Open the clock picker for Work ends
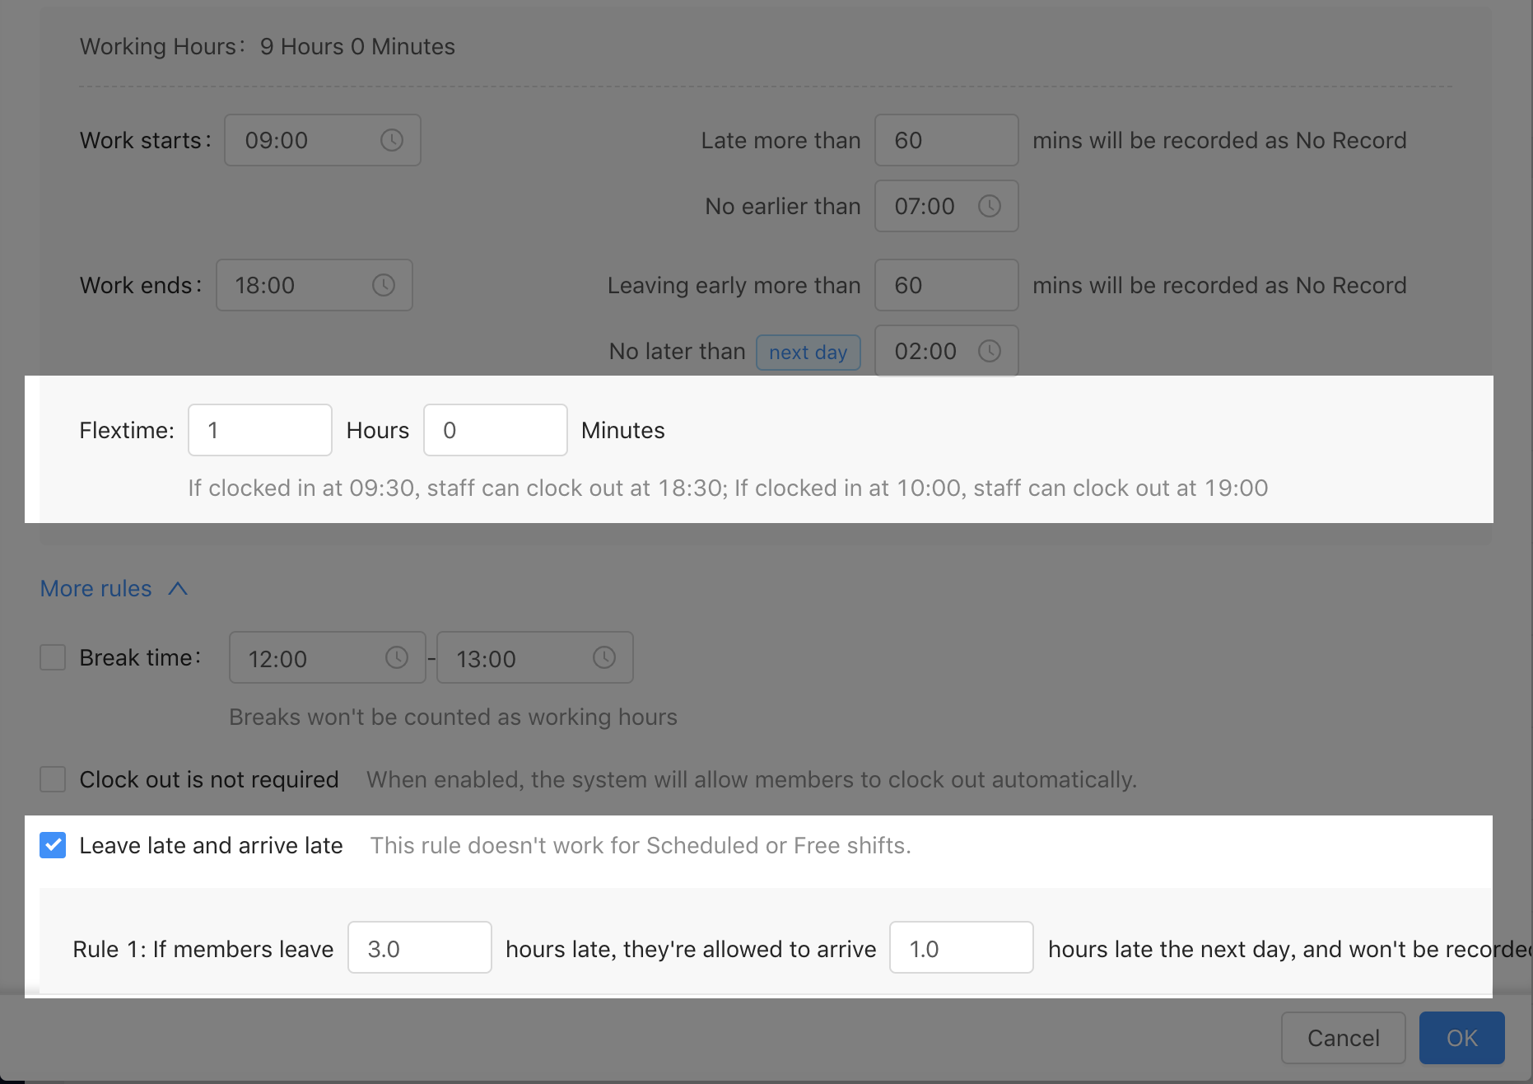 (x=384, y=285)
